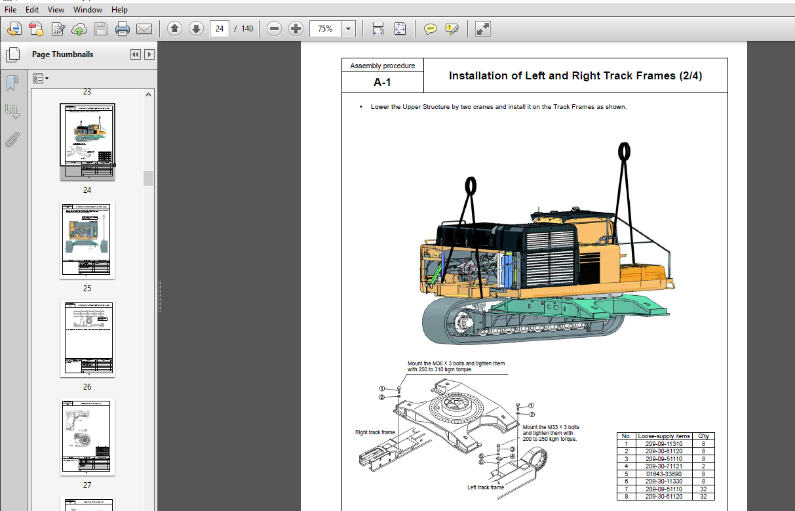Click the "Left track frame" diagram label
Image resolution: width=795 pixels, height=511 pixels.
tap(486, 487)
